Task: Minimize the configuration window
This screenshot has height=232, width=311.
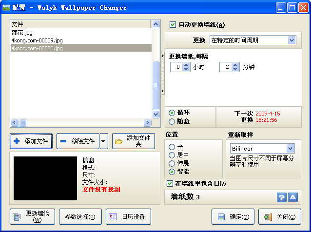Action: coord(280,8)
